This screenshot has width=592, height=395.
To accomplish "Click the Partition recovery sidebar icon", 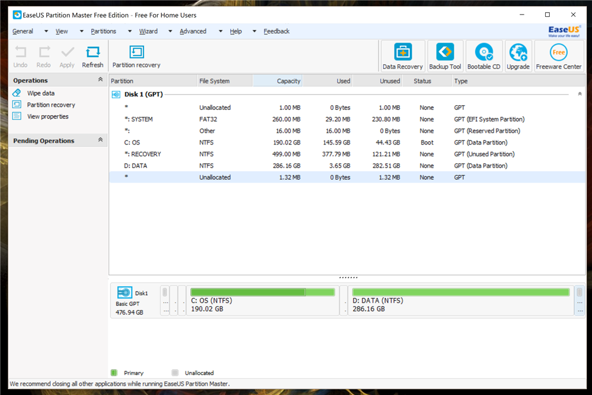I will coord(17,105).
